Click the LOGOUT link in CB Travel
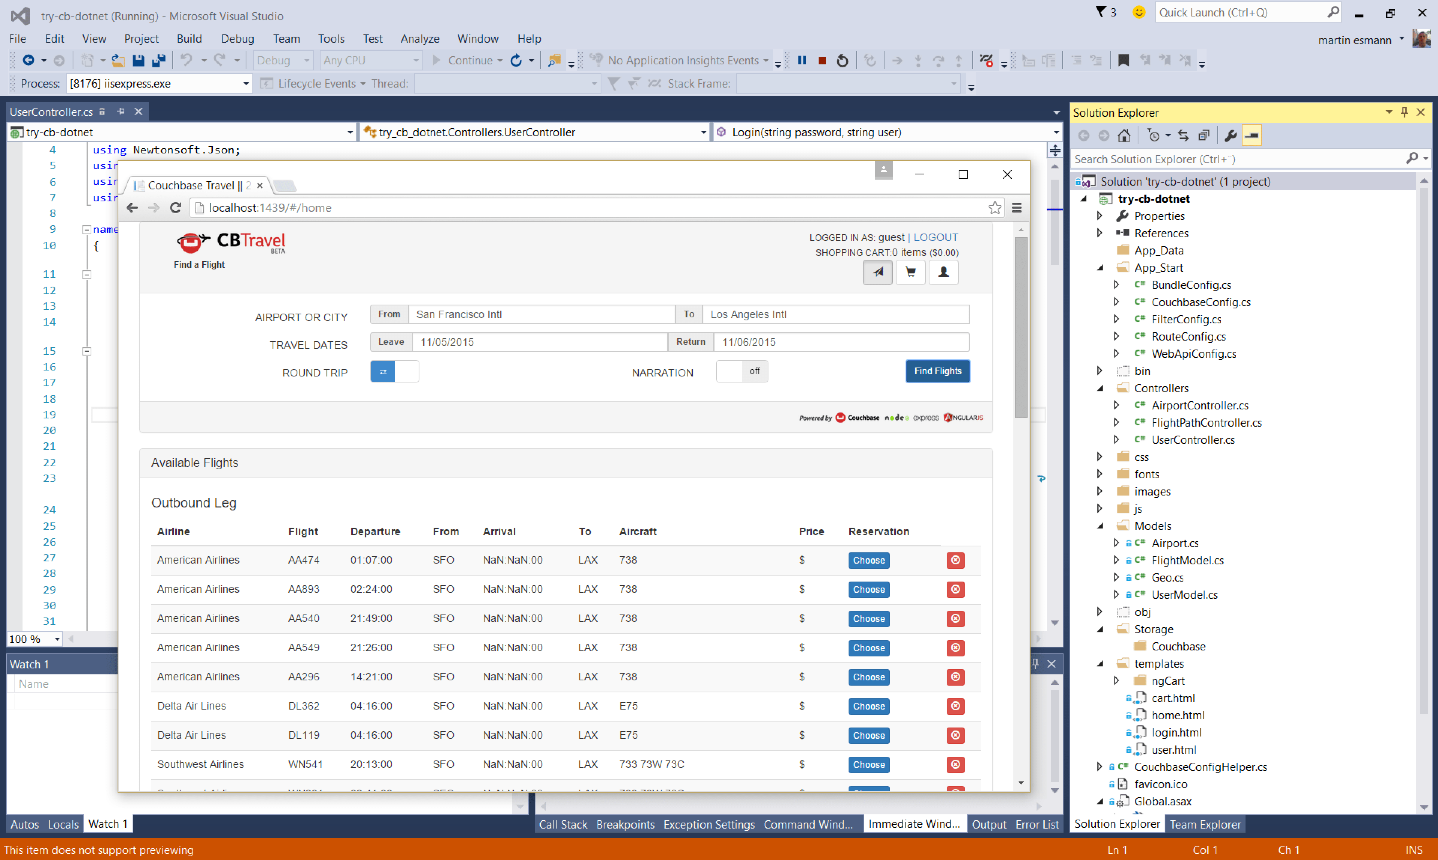Image resolution: width=1438 pixels, height=860 pixels. click(935, 237)
